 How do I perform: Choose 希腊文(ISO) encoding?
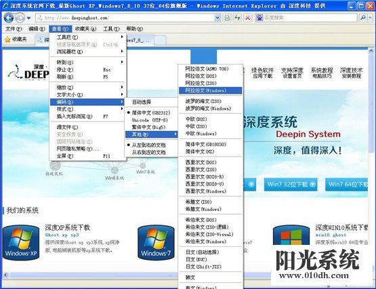click(x=211, y=202)
